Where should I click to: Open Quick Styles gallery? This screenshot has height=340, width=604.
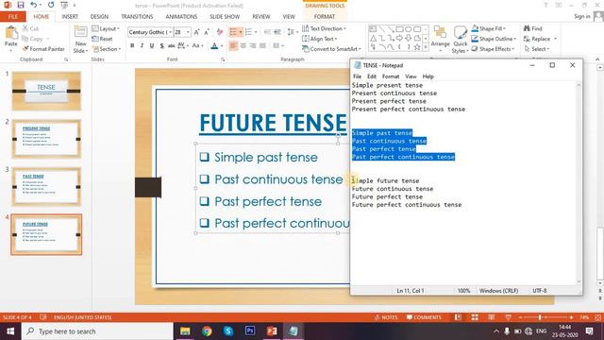[460, 39]
